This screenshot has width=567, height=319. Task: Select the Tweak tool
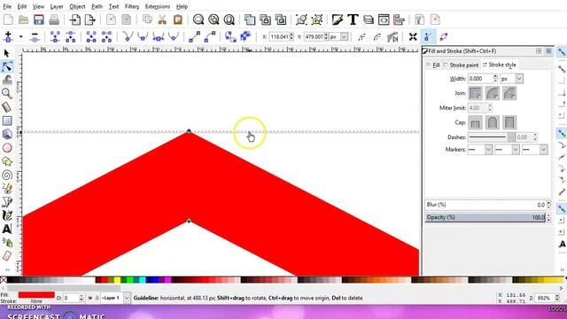point(7,80)
